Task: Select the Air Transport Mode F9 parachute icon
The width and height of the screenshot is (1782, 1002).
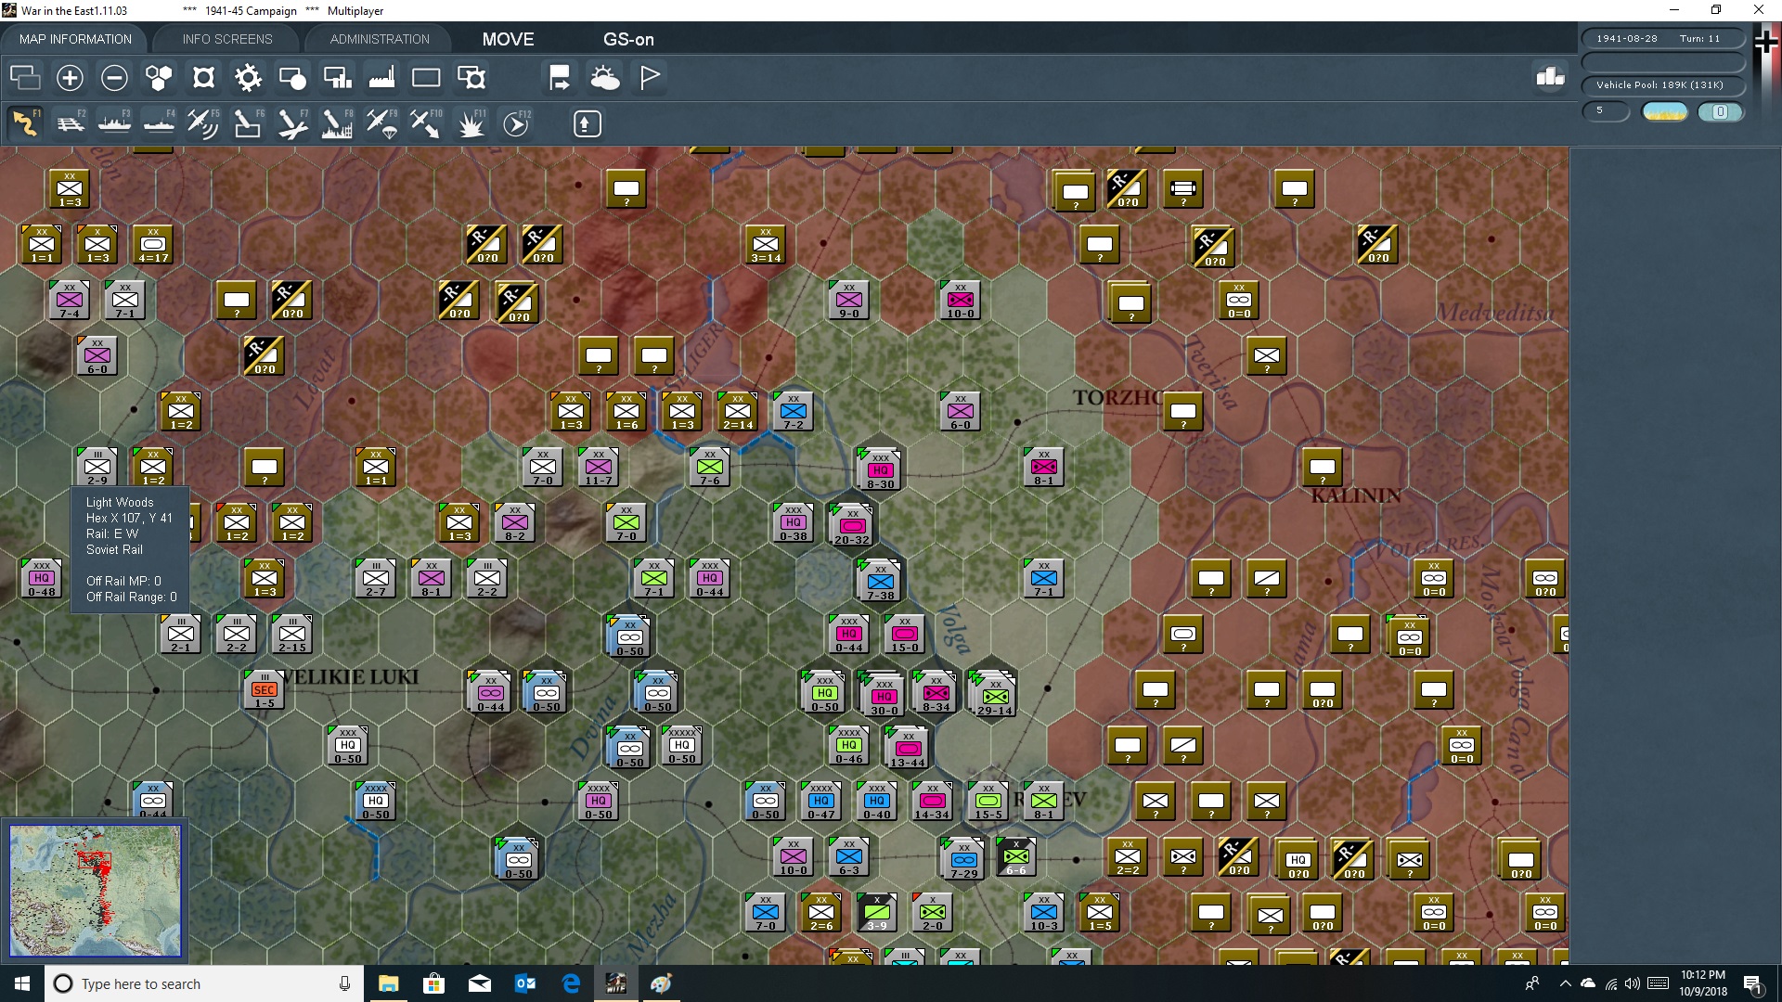Action: [x=381, y=123]
